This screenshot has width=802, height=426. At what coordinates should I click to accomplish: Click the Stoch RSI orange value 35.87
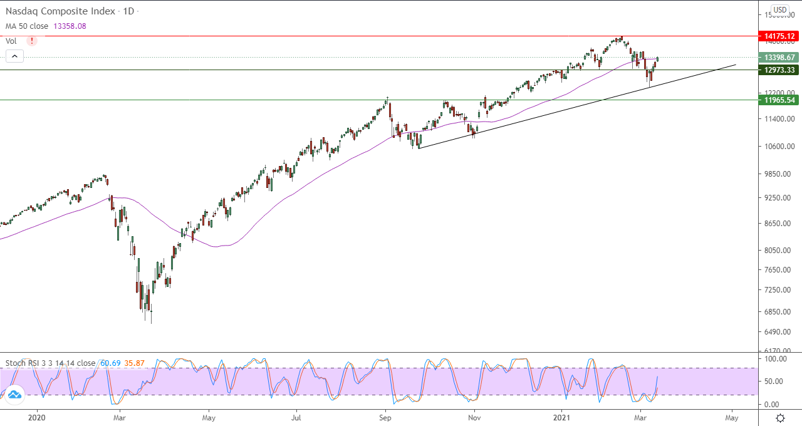click(x=135, y=363)
